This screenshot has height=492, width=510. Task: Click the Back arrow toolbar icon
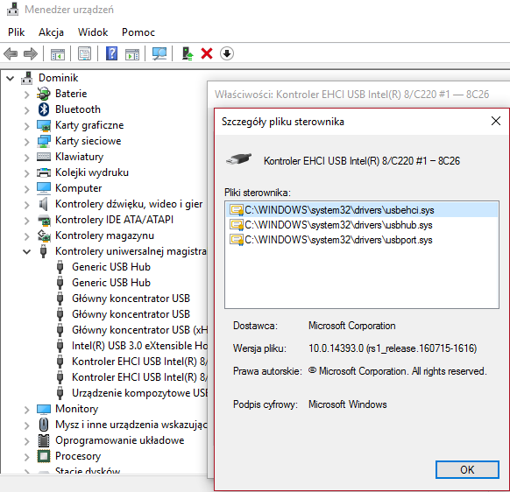[x=11, y=53]
